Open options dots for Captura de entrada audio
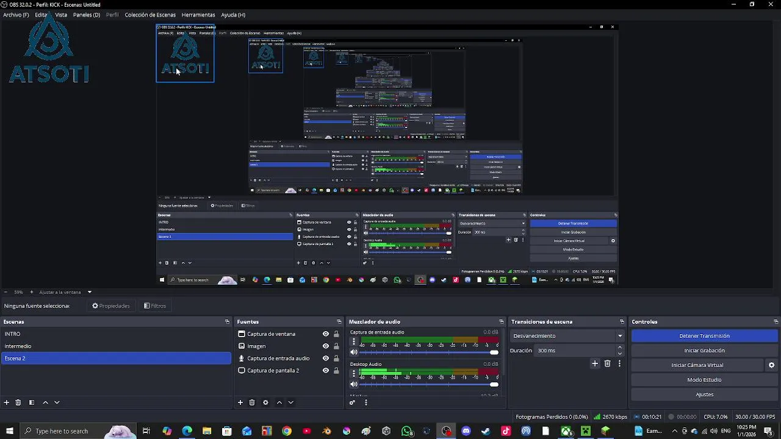781x439 pixels. 354,342
